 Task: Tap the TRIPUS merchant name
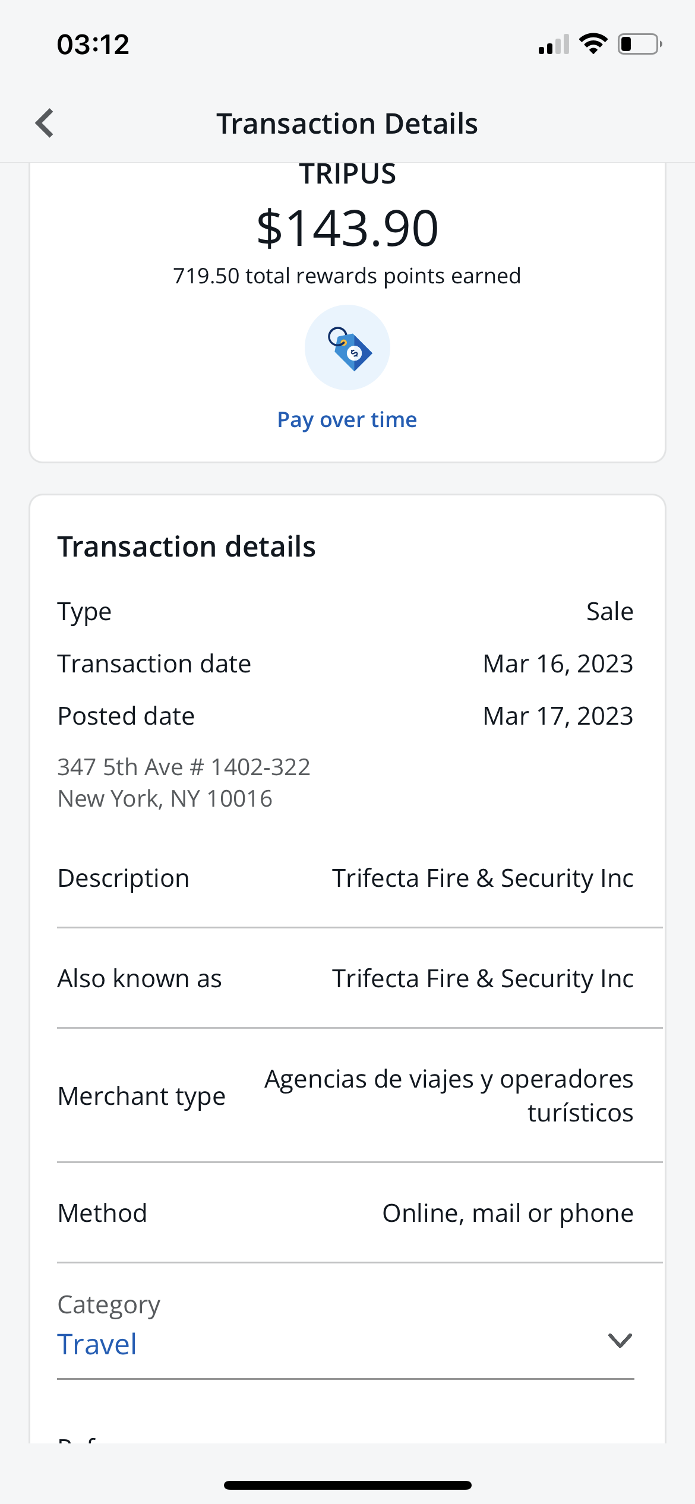[347, 175]
